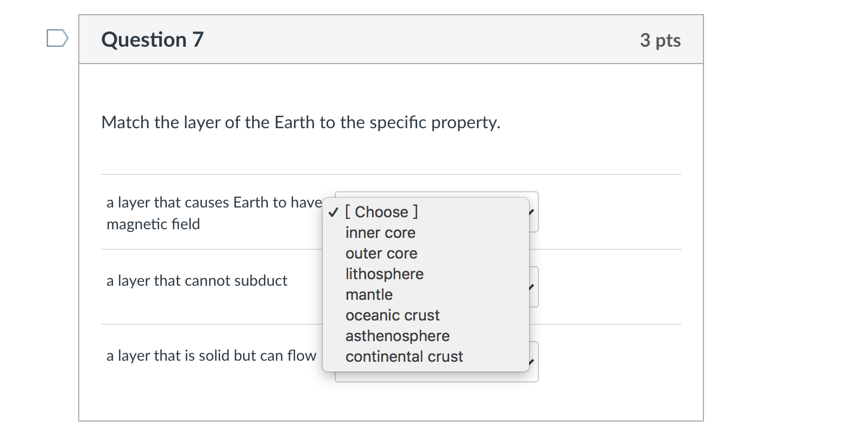Click the magnetic field row's dropdown arrow
Viewport: 855px width, 440px height.
click(532, 212)
